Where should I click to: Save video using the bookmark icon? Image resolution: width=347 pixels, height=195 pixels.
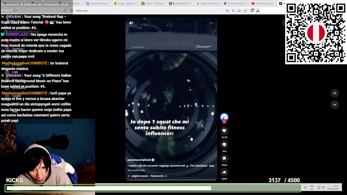coord(224,158)
